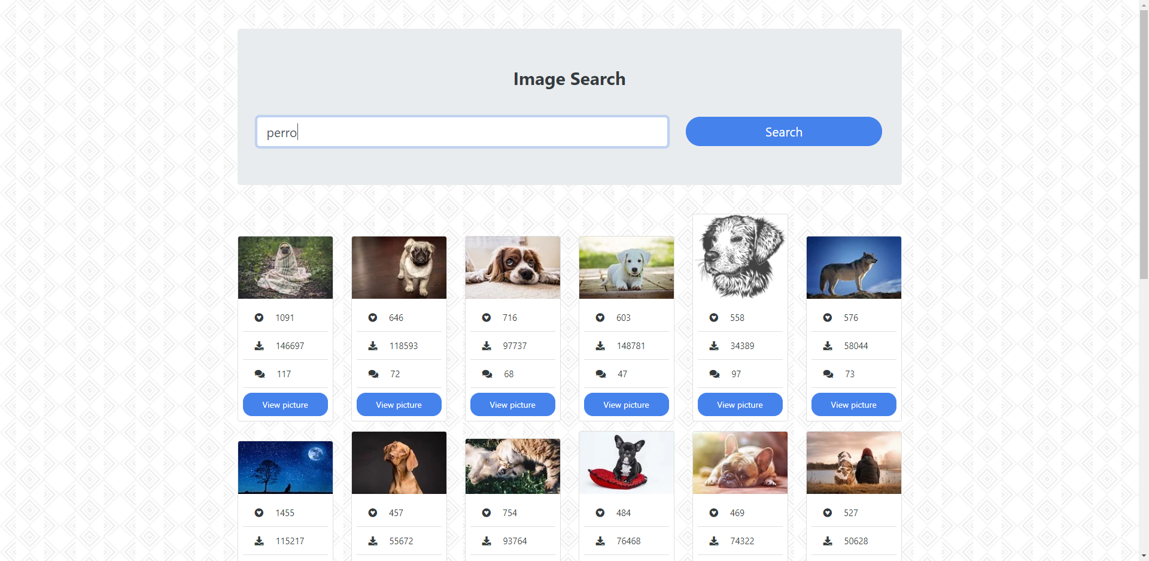Click the heart icon next to 576
The height and width of the screenshot is (561, 1149).
tap(828, 318)
